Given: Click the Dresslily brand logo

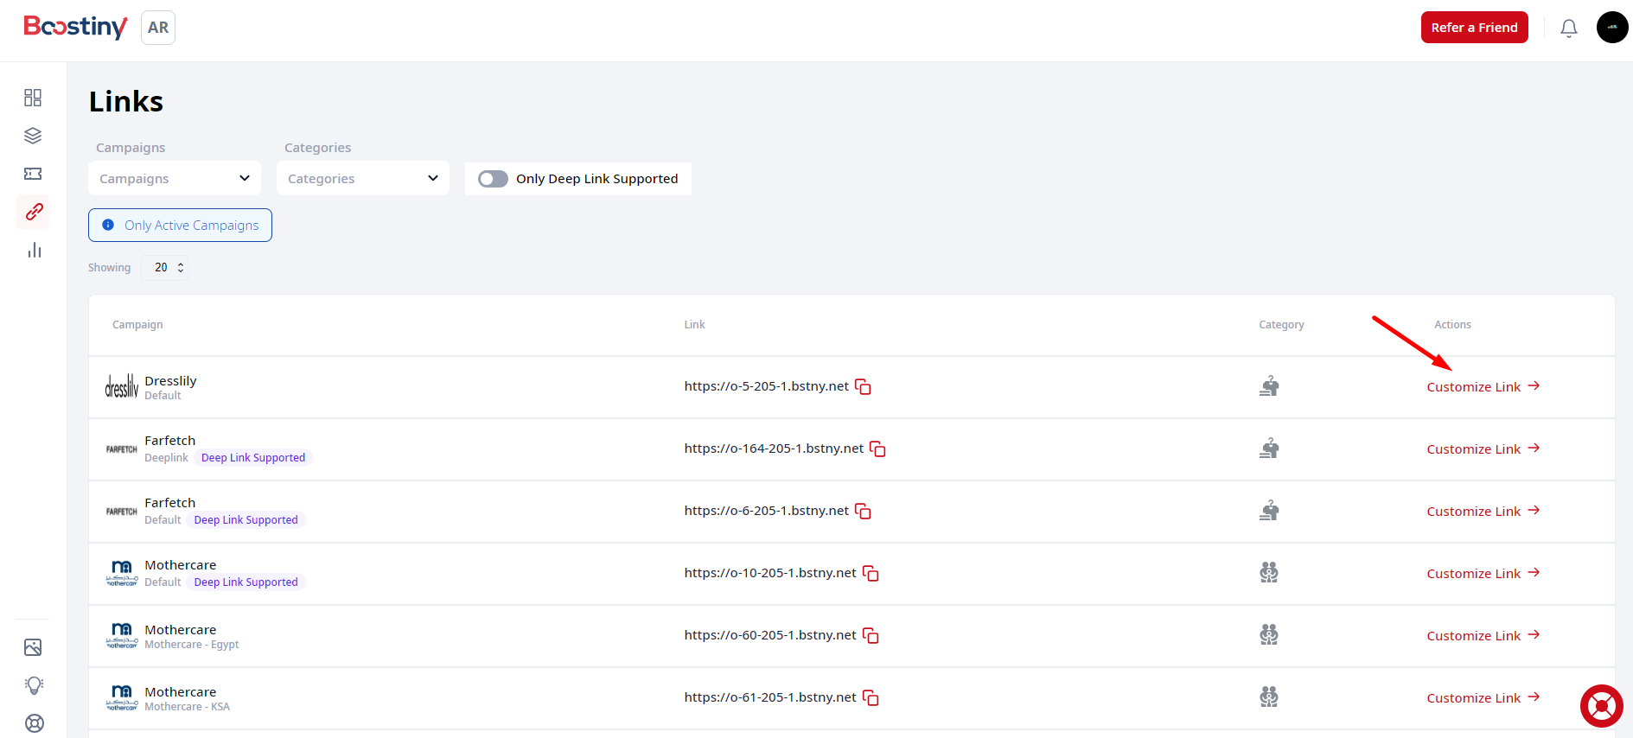Looking at the screenshot, I should [x=122, y=386].
